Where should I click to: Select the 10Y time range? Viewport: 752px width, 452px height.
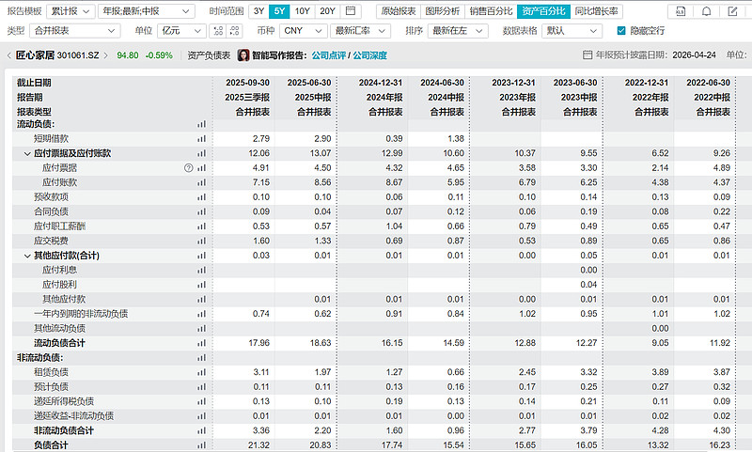pyautogui.click(x=303, y=11)
